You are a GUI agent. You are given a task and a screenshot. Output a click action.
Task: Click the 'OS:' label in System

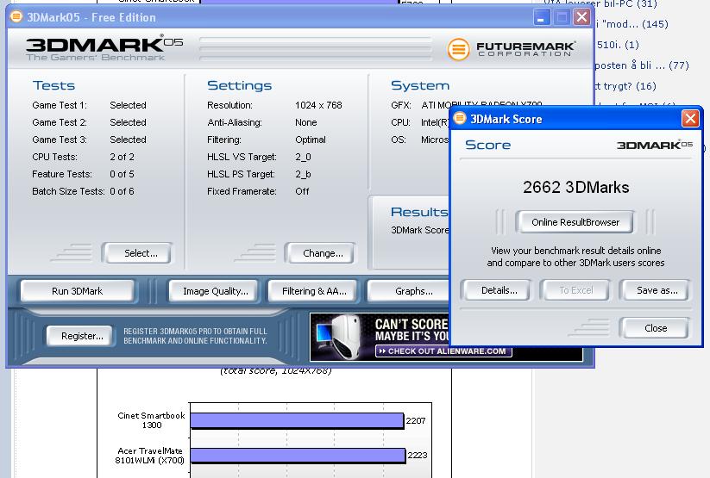[398, 140]
